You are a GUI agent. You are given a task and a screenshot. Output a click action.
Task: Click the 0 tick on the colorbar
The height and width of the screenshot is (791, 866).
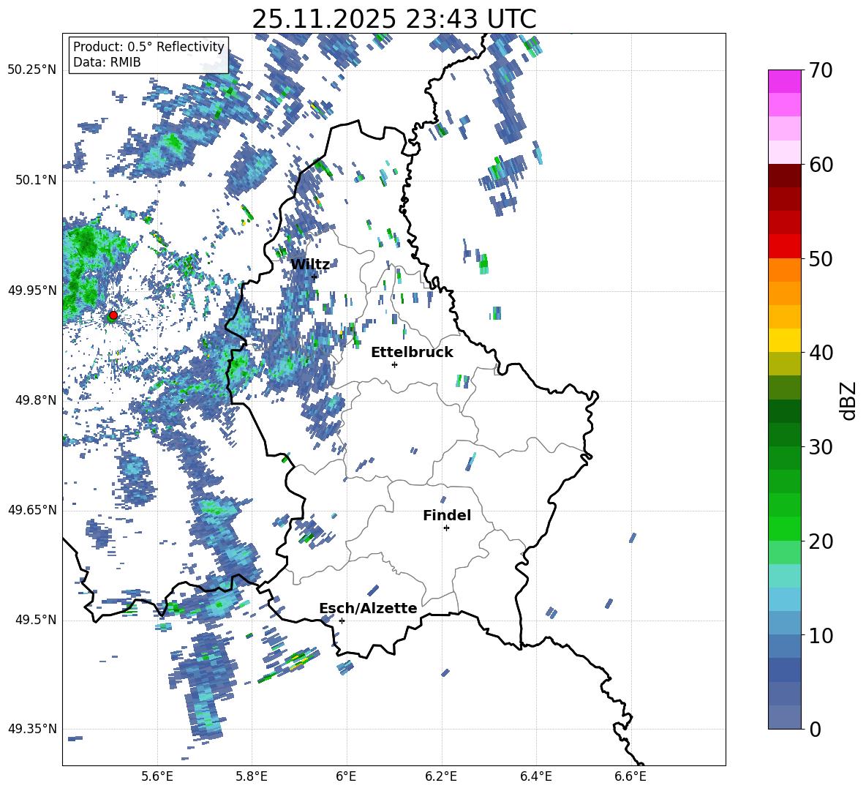click(x=815, y=729)
